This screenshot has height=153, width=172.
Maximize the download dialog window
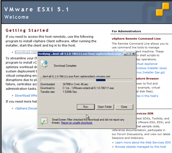pyautogui.click(x=129, y=54)
